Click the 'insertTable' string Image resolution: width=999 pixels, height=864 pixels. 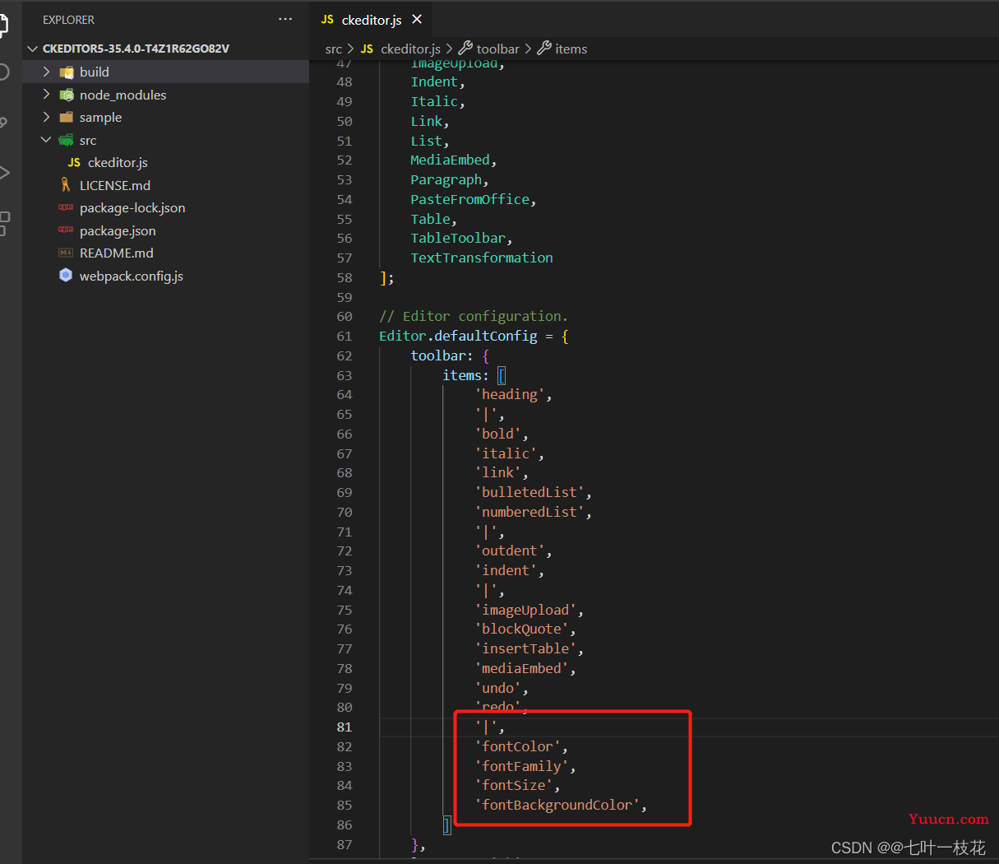click(525, 648)
